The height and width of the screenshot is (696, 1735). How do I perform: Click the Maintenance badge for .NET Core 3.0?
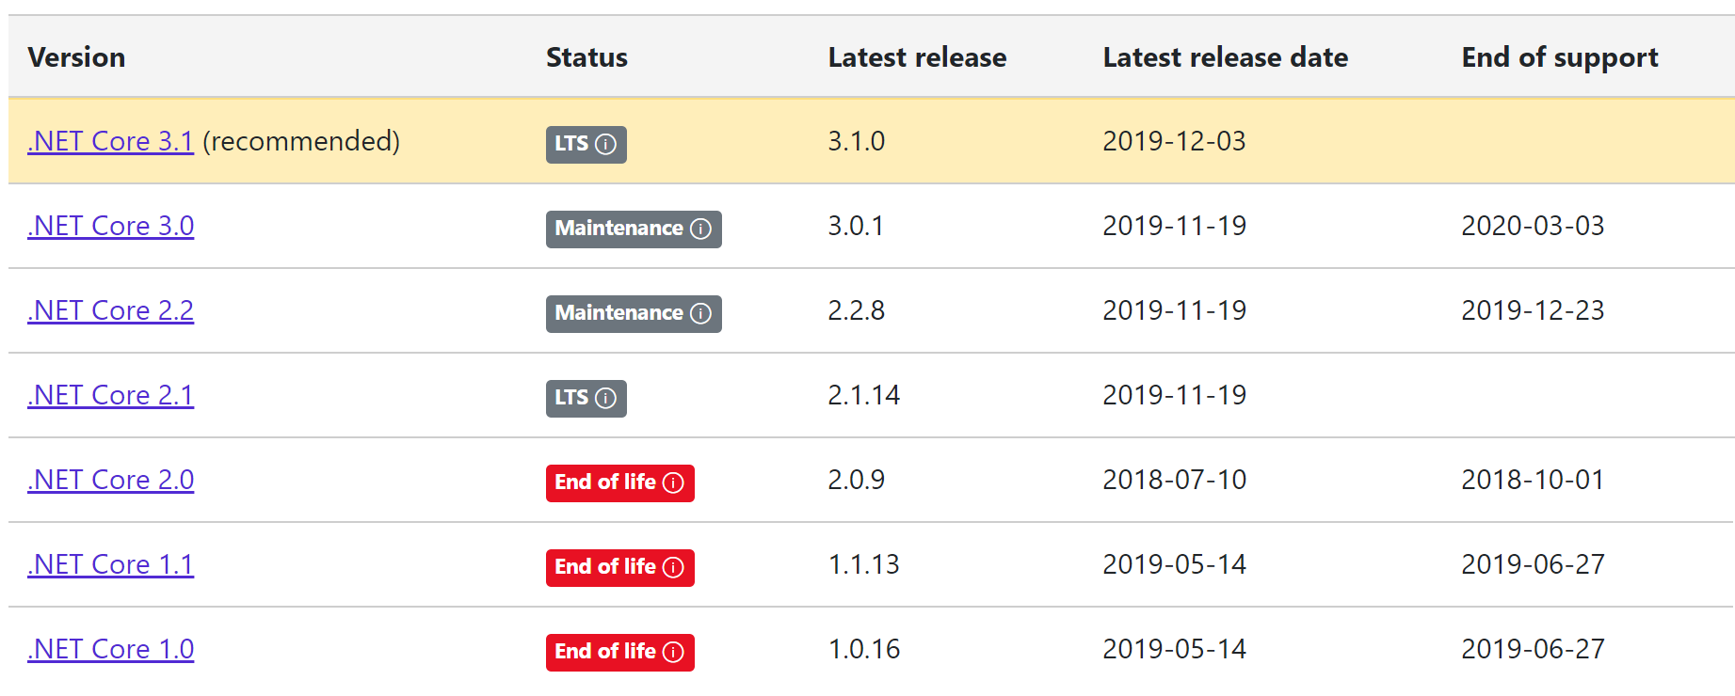[634, 229]
